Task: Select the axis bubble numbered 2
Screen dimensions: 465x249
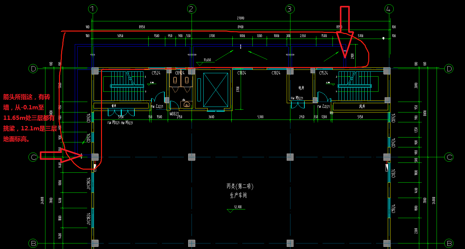Action: tap(192, 9)
